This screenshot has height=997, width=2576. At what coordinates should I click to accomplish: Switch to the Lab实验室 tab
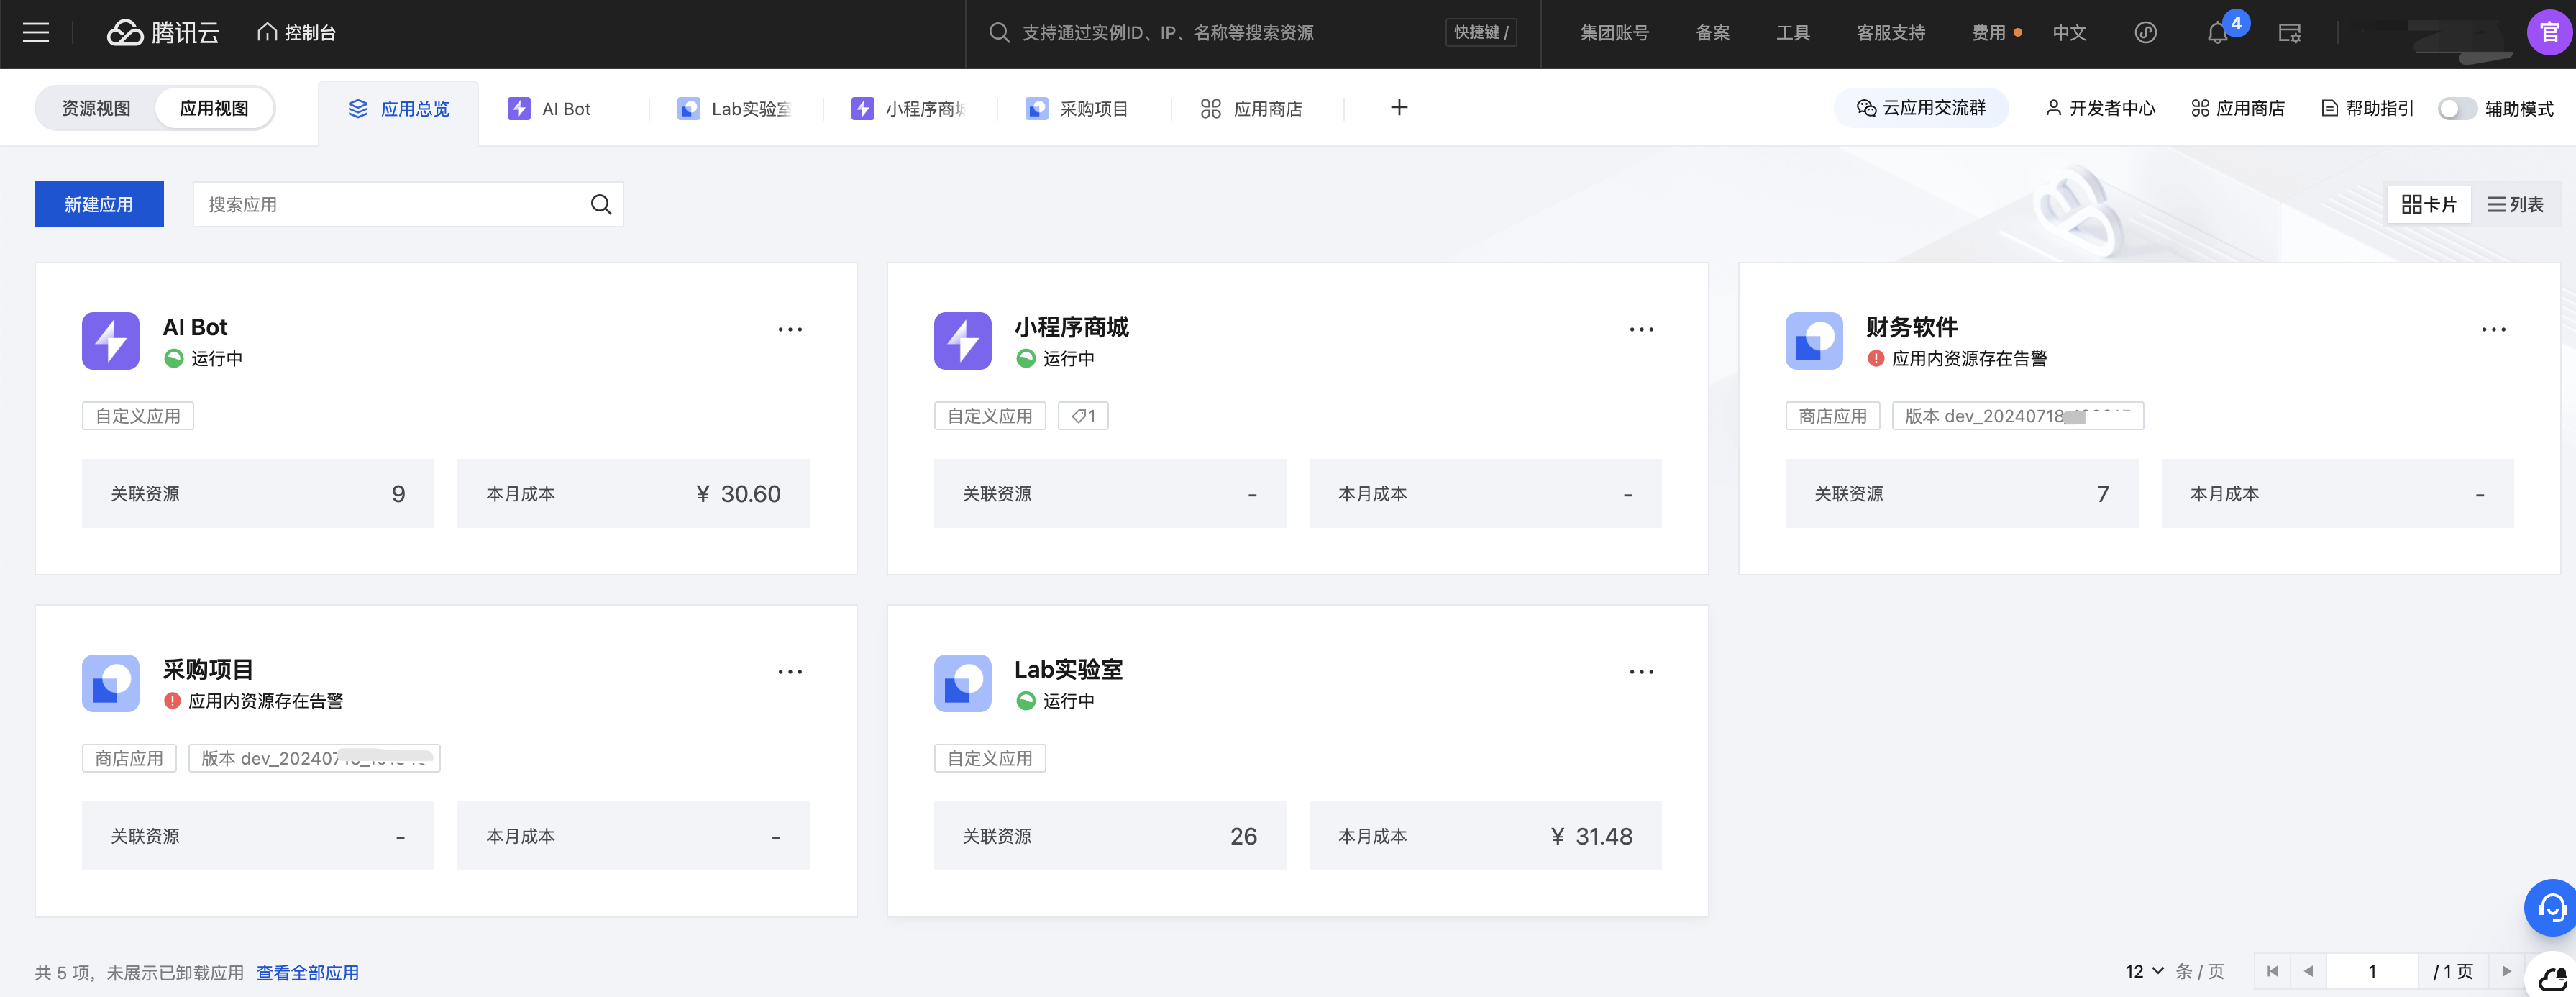[734, 108]
